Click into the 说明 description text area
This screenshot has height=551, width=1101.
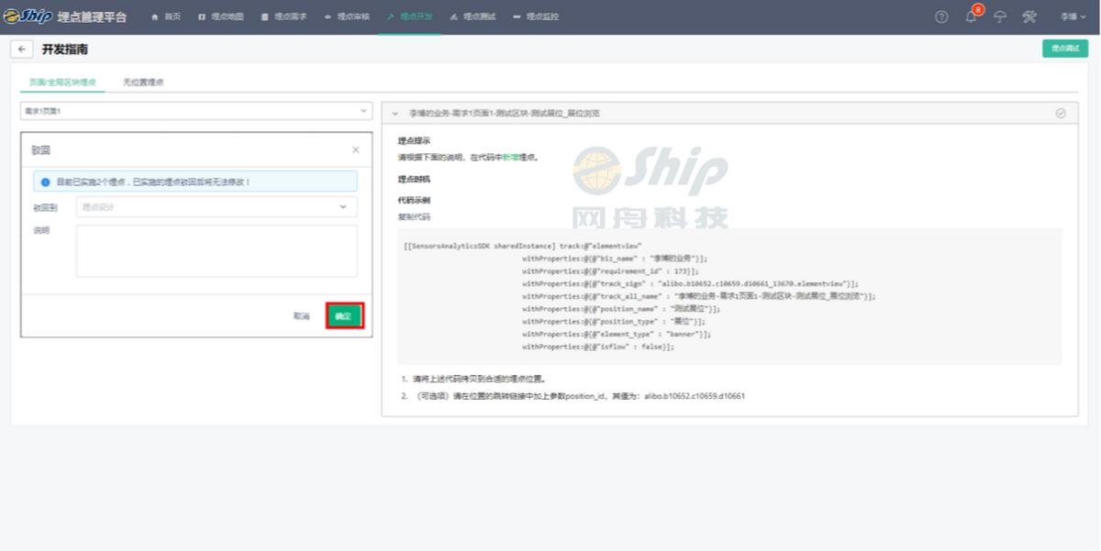point(217,250)
